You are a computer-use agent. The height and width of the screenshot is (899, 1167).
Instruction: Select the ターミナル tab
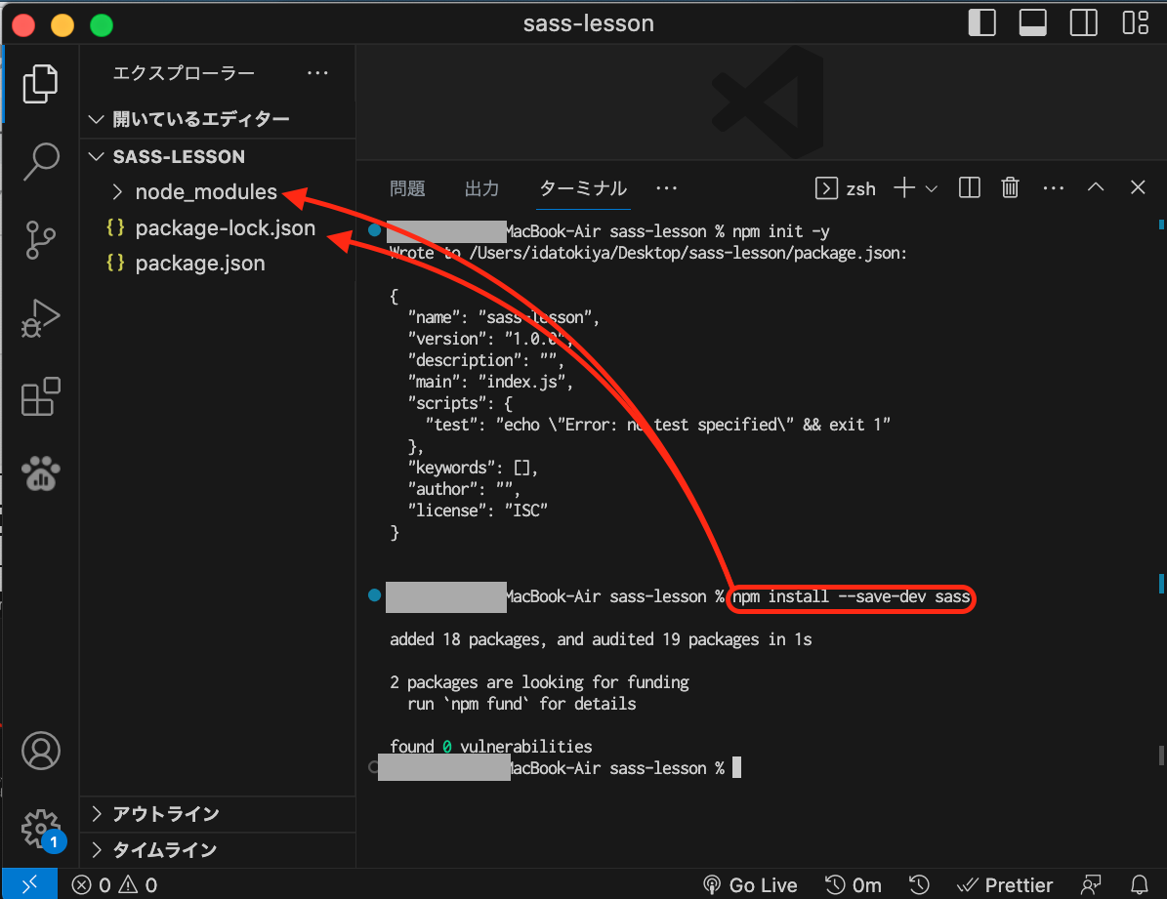coord(583,189)
